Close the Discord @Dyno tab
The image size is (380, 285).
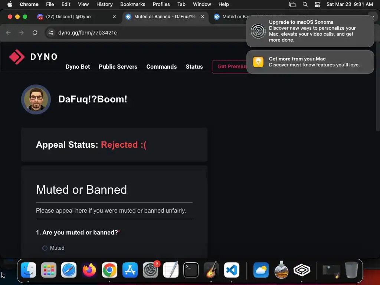(114, 17)
